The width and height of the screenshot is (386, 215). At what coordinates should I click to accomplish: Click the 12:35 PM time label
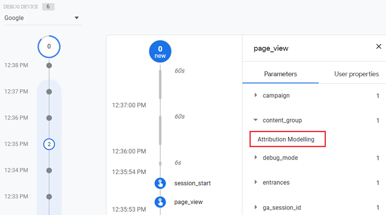click(16, 144)
